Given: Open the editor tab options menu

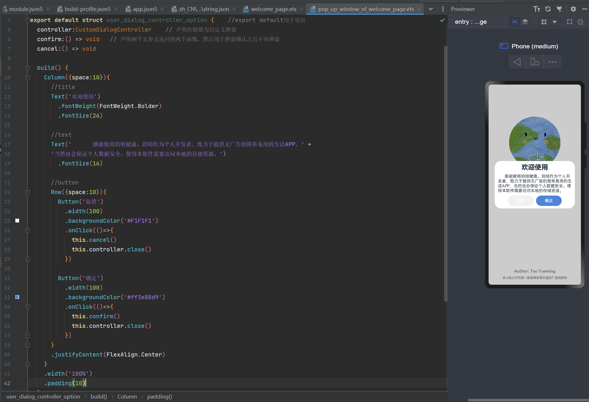Looking at the screenshot, I should coord(443,9).
